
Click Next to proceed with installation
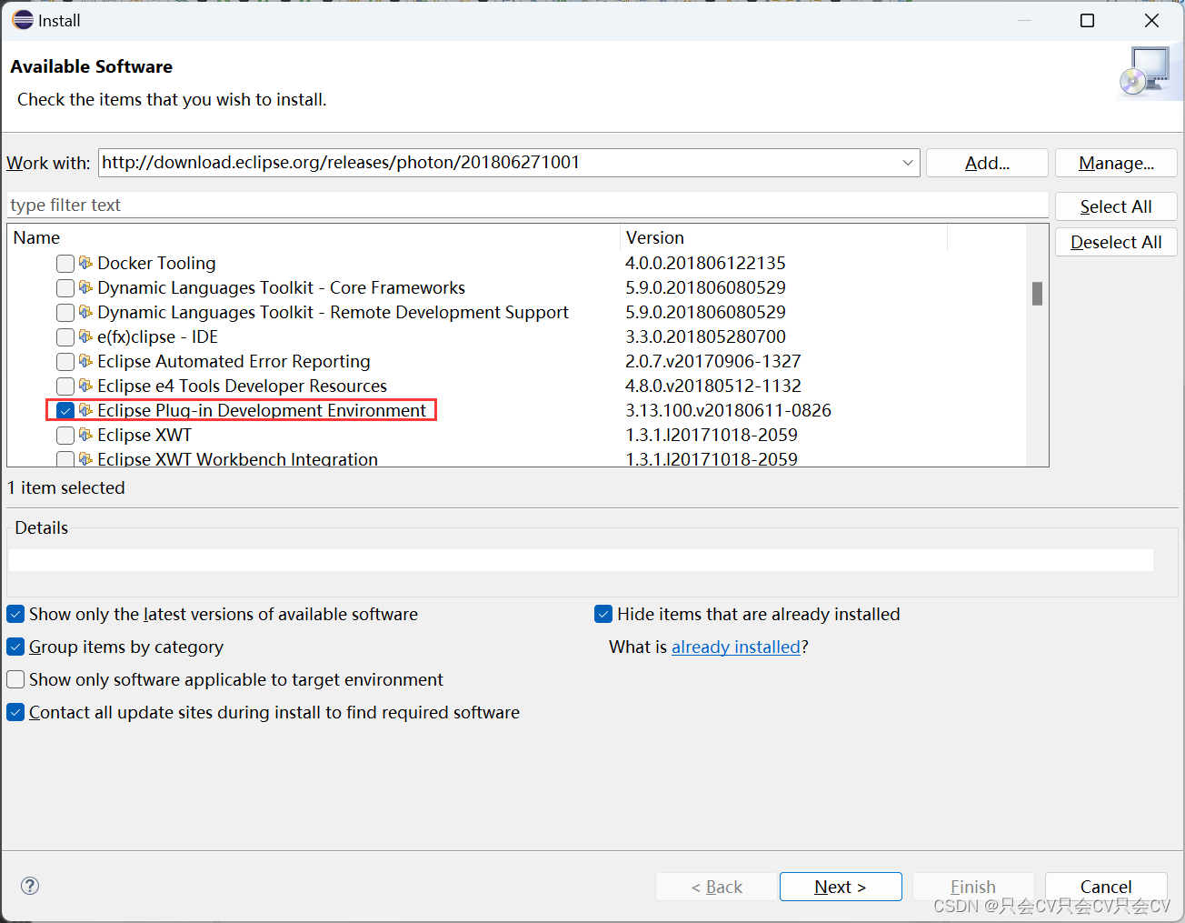840,887
